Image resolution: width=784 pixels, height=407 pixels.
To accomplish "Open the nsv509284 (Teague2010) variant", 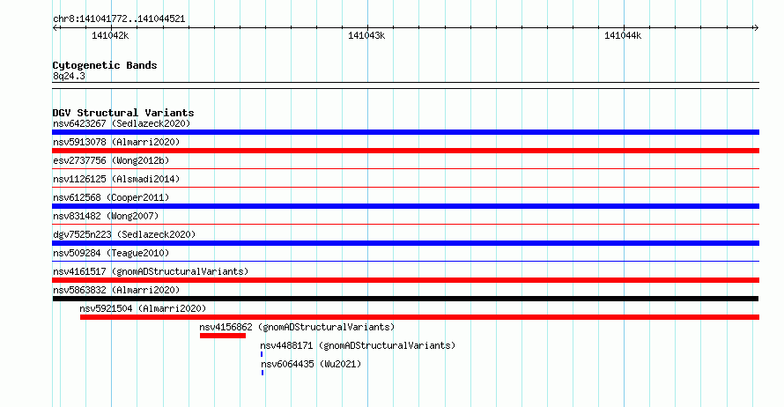I will (x=111, y=253).
